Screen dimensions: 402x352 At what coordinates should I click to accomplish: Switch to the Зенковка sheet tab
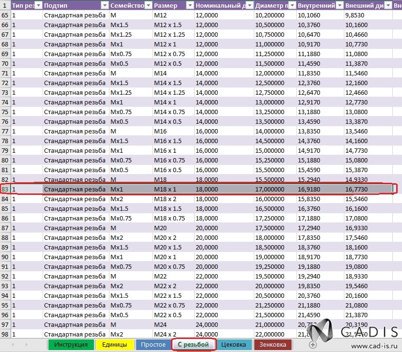[273, 345]
